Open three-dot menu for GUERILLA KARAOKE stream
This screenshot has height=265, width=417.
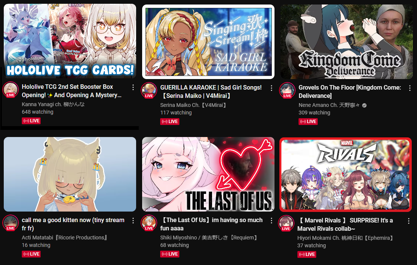(x=271, y=88)
